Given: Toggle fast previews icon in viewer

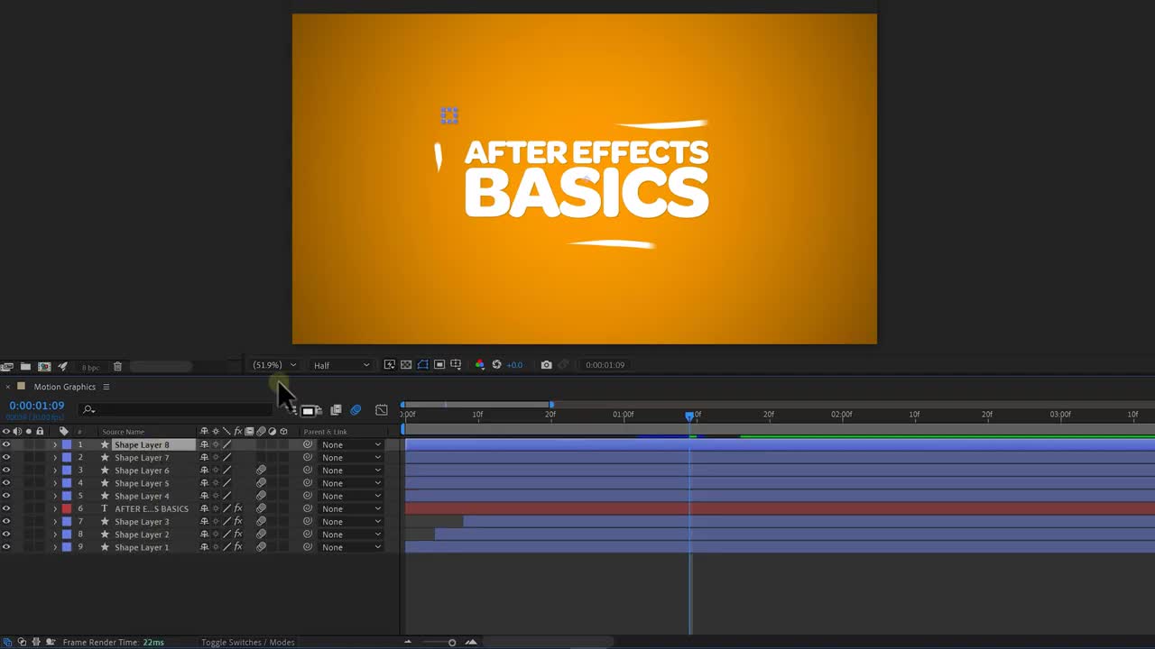Looking at the screenshot, I should [x=390, y=365].
